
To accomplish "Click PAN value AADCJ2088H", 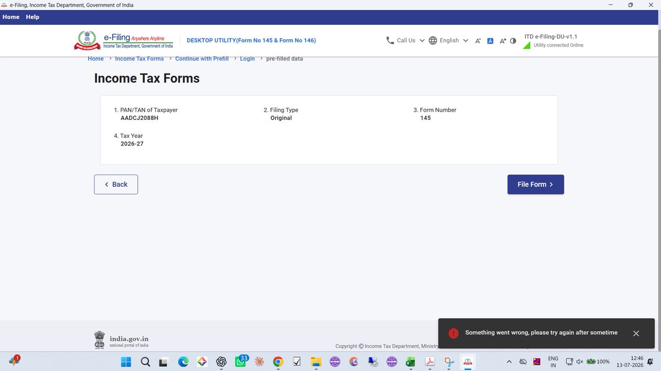I will point(139,118).
